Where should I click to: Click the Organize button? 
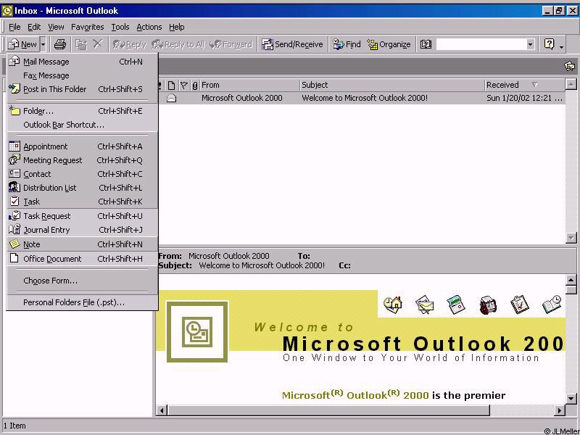(x=389, y=44)
